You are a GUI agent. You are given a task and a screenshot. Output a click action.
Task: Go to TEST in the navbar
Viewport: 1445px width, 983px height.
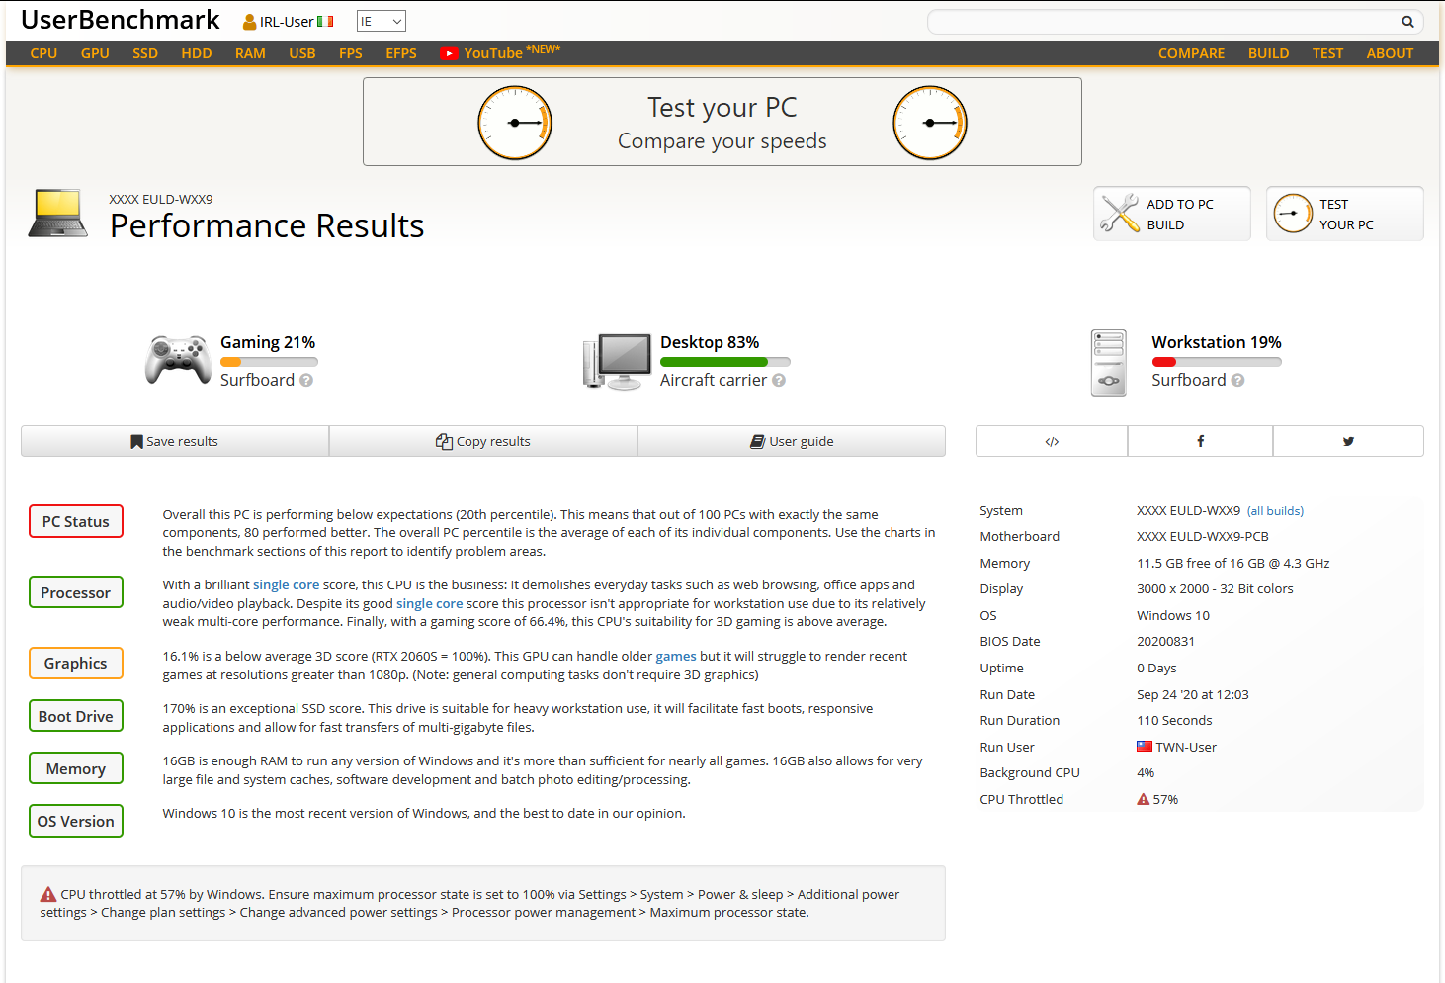pyautogui.click(x=1327, y=53)
